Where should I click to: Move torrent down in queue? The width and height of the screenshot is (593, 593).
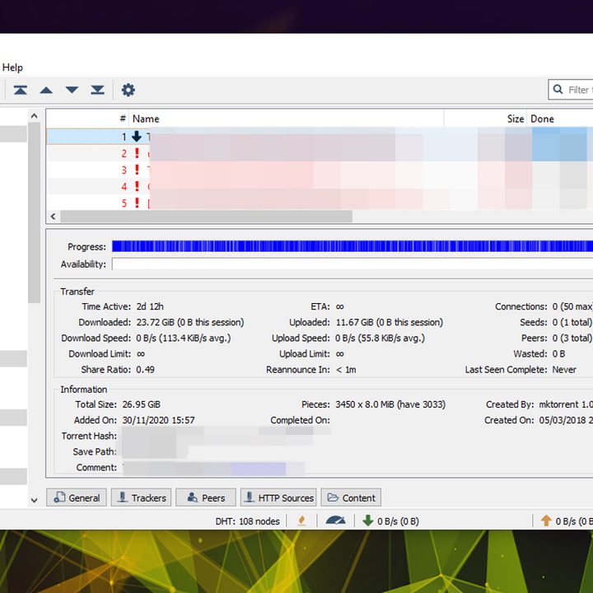pyautogui.click(x=72, y=90)
